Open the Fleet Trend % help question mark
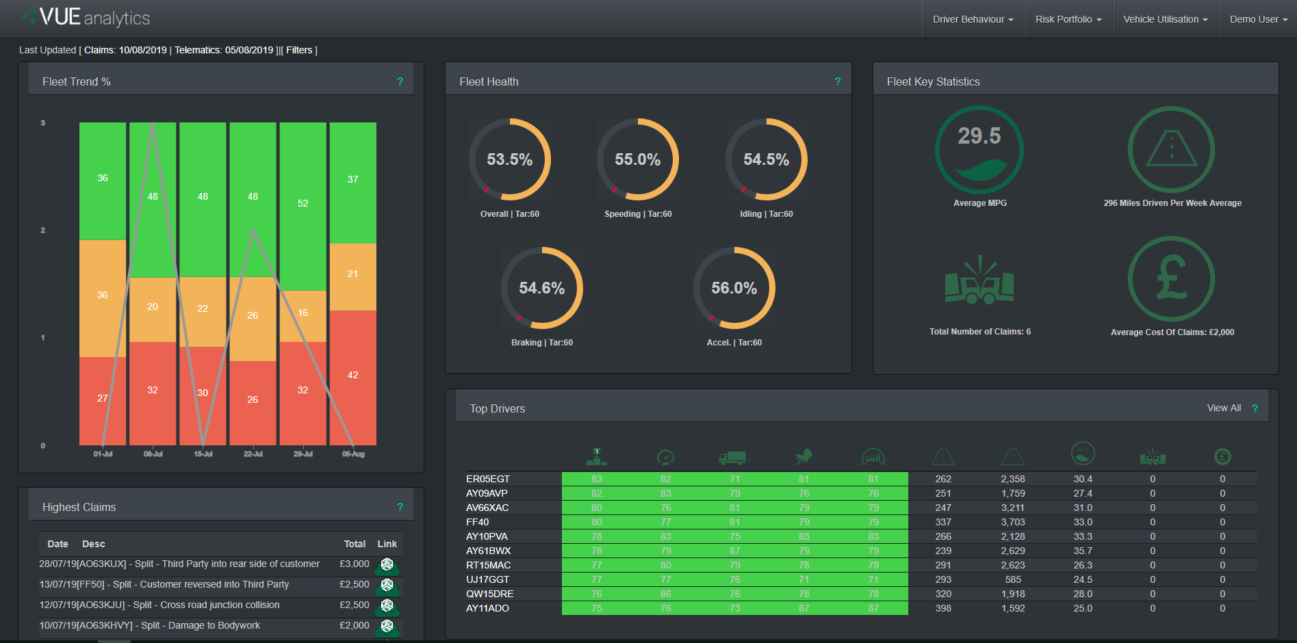The image size is (1297, 643). pyautogui.click(x=400, y=81)
